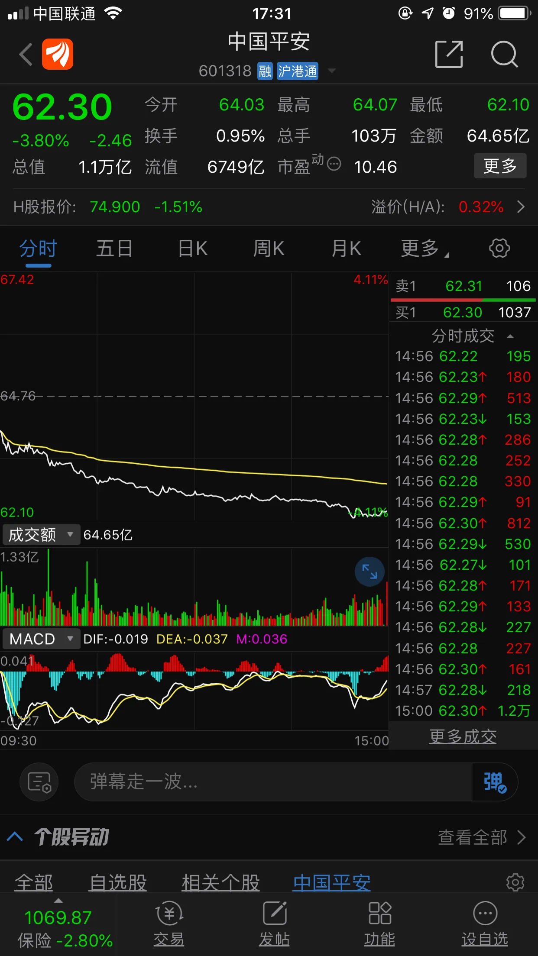Open 设自选 watchlist settings
This screenshot has height=956, width=538.
(x=485, y=924)
